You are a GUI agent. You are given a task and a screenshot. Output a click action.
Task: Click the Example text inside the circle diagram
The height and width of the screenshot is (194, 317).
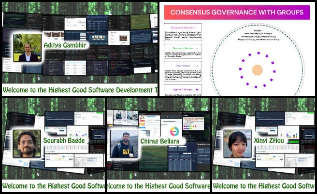[259, 35]
